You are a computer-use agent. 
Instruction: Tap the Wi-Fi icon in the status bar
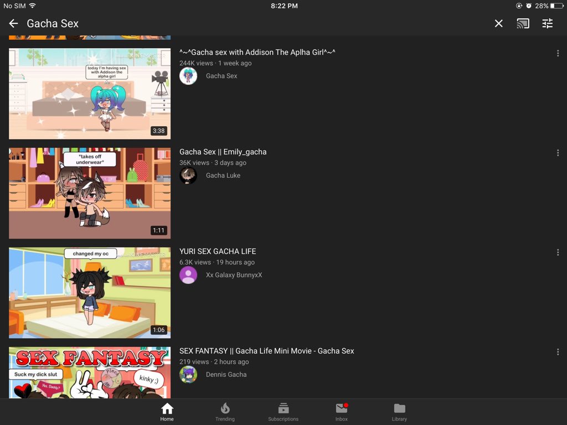click(33, 6)
